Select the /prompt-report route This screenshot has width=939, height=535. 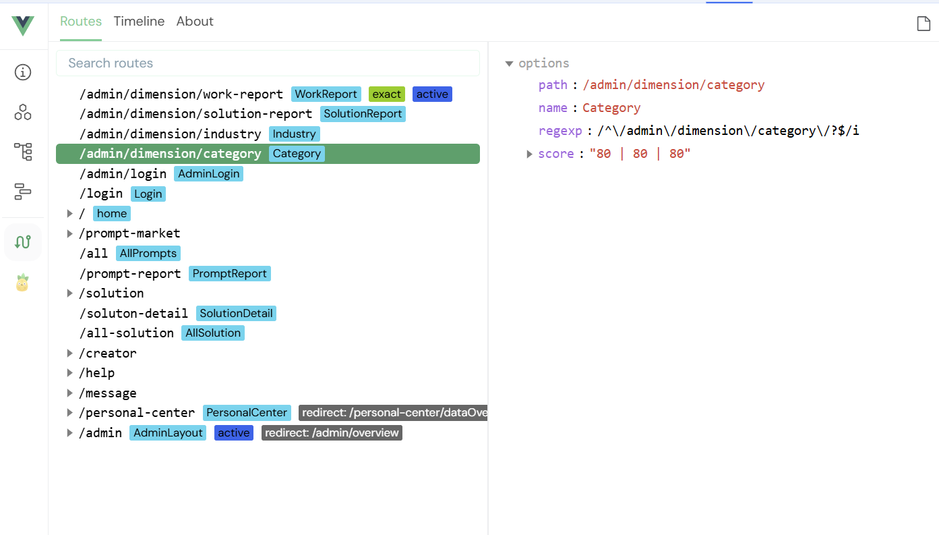point(268,274)
